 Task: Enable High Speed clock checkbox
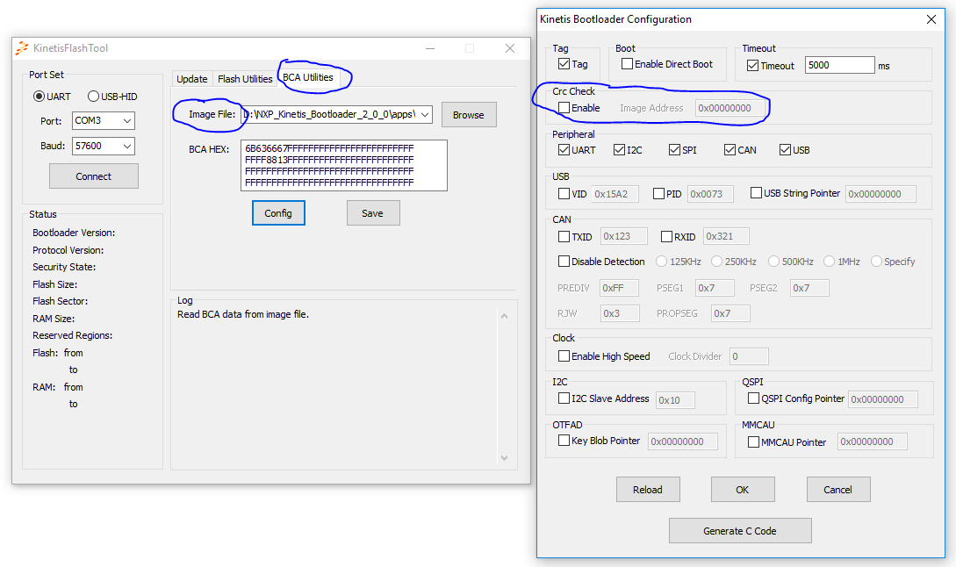coord(564,356)
